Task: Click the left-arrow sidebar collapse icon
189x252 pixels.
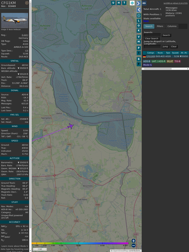Action: point(139,10)
